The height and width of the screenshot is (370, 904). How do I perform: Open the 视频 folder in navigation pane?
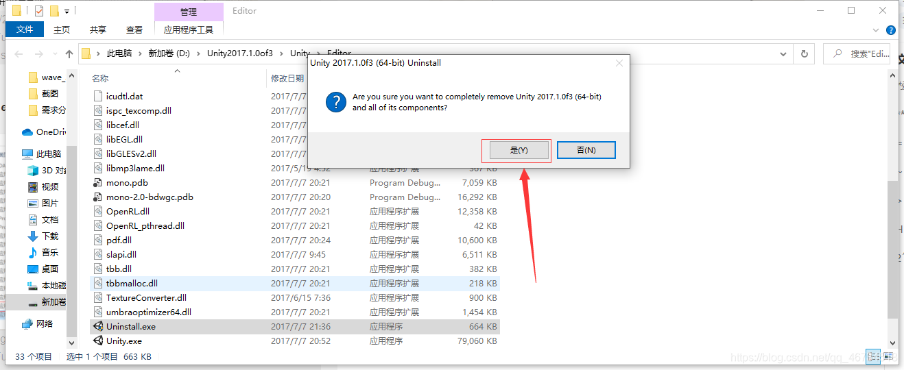coord(43,187)
